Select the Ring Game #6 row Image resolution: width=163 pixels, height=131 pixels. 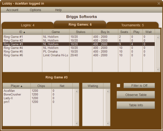tap(79, 55)
